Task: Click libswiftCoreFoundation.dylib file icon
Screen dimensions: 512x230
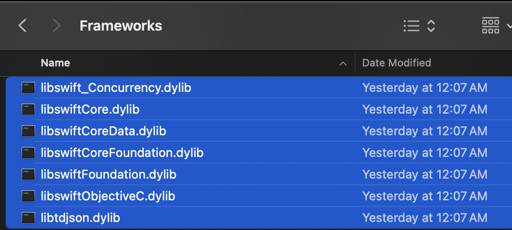Action: (x=28, y=153)
